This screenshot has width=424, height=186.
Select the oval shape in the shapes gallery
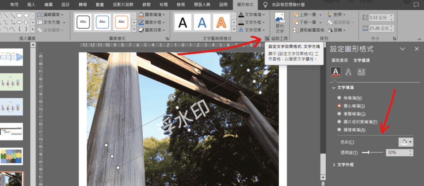coord(26,15)
